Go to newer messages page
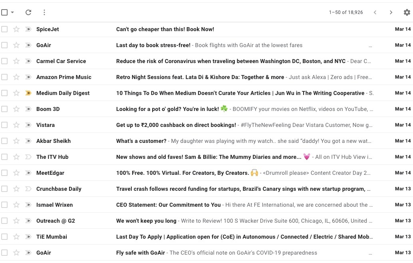This screenshot has height=263, width=413. coord(375,12)
